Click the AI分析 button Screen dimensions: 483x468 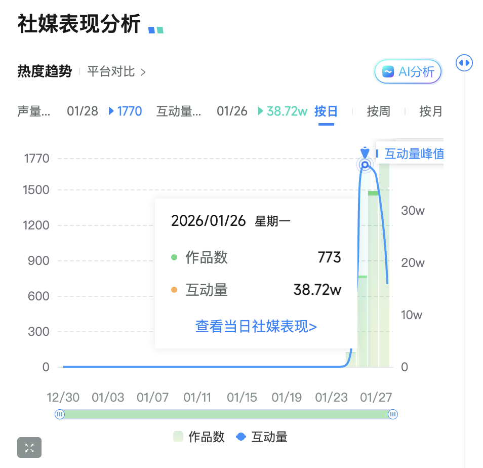[408, 71]
